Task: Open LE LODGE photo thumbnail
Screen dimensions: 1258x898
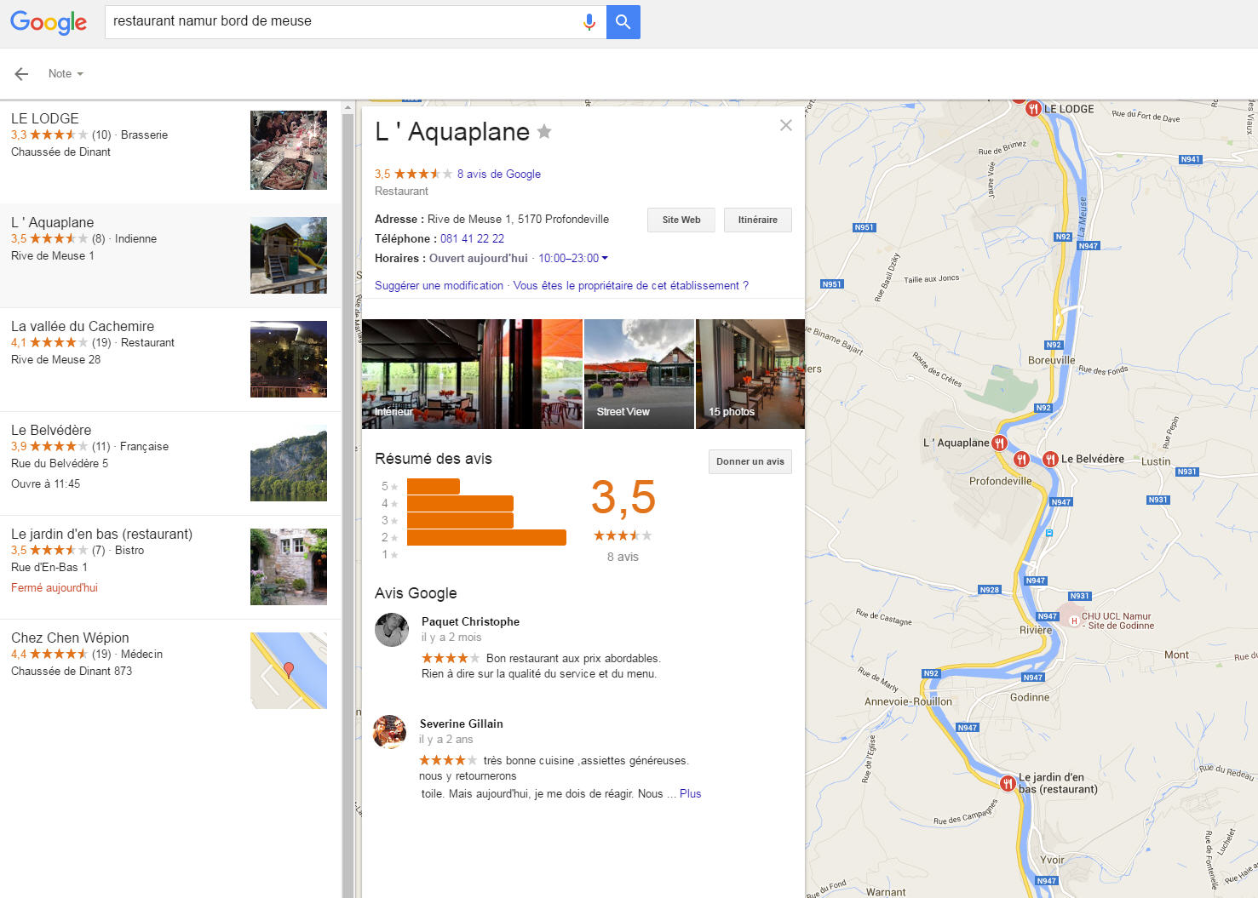Action: click(x=289, y=150)
